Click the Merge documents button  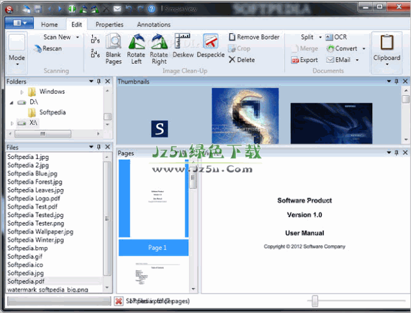coord(305,48)
